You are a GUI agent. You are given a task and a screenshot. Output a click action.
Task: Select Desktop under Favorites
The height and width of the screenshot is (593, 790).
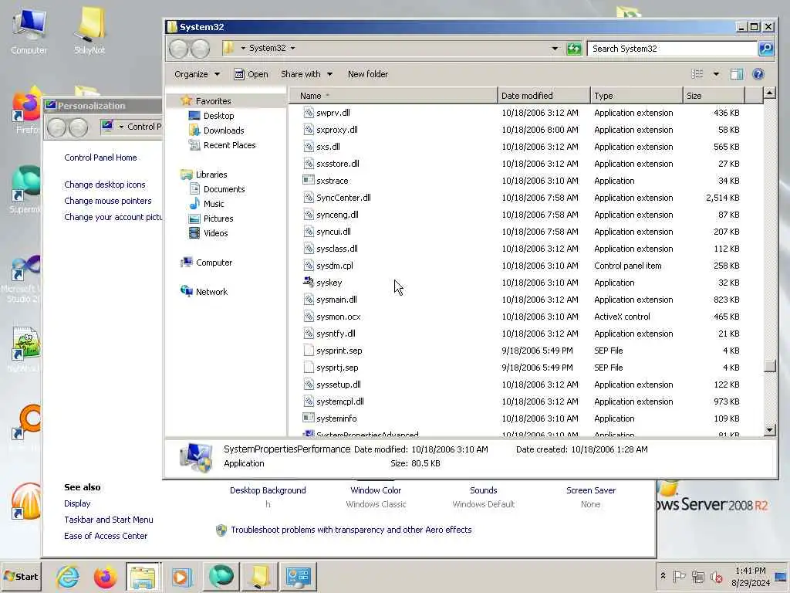point(211,116)
